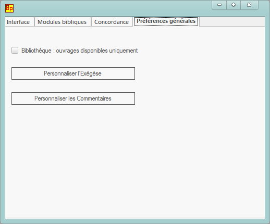Click empty panel space below Commentaires button

tap(134, 160)
